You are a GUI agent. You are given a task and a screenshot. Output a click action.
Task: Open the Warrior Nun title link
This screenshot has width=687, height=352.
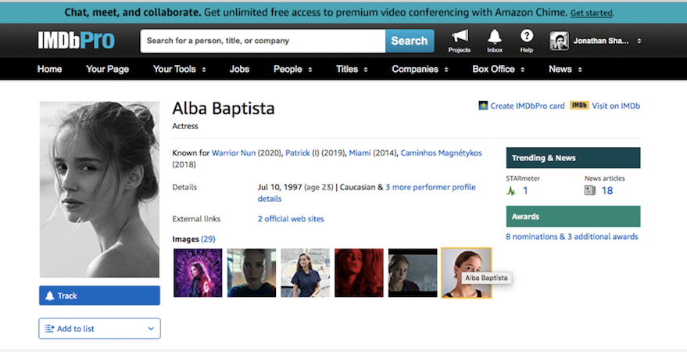234,153
